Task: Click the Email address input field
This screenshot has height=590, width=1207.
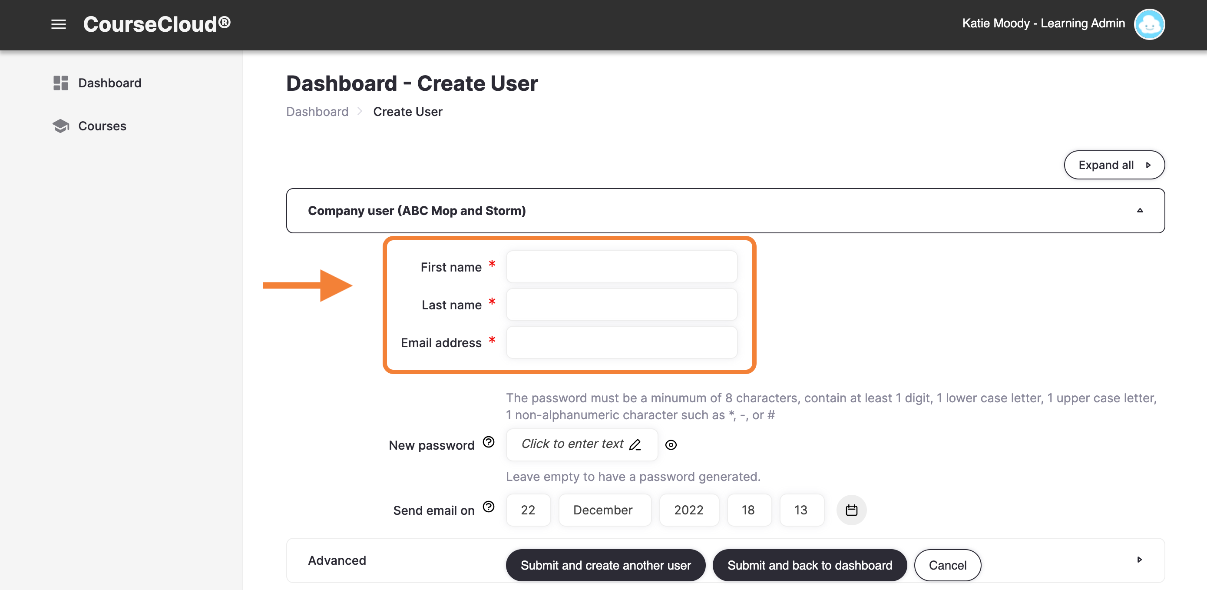Action: 621,342
